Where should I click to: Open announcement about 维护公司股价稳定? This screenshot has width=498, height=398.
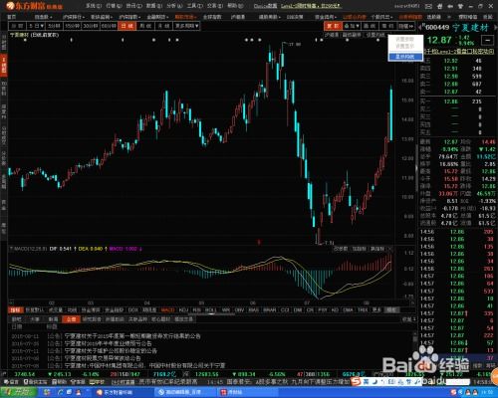pos(111,350)
